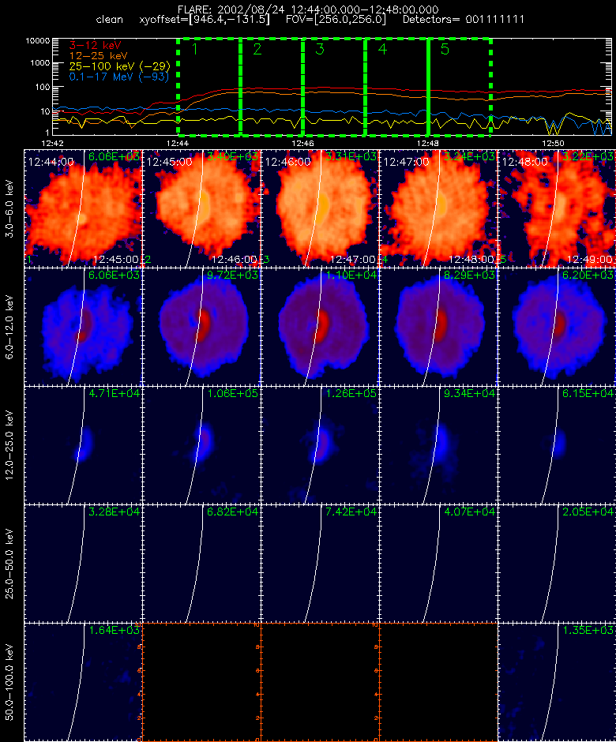Open the 6.0-12.0 keV image labeled 8.29E+03

[x=438, y=327]
